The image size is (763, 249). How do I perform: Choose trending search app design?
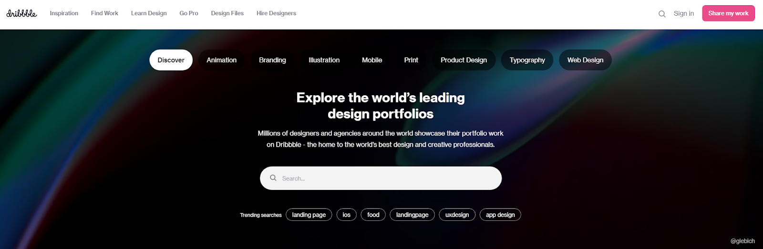pyautogui.click(x=500, y=215)
